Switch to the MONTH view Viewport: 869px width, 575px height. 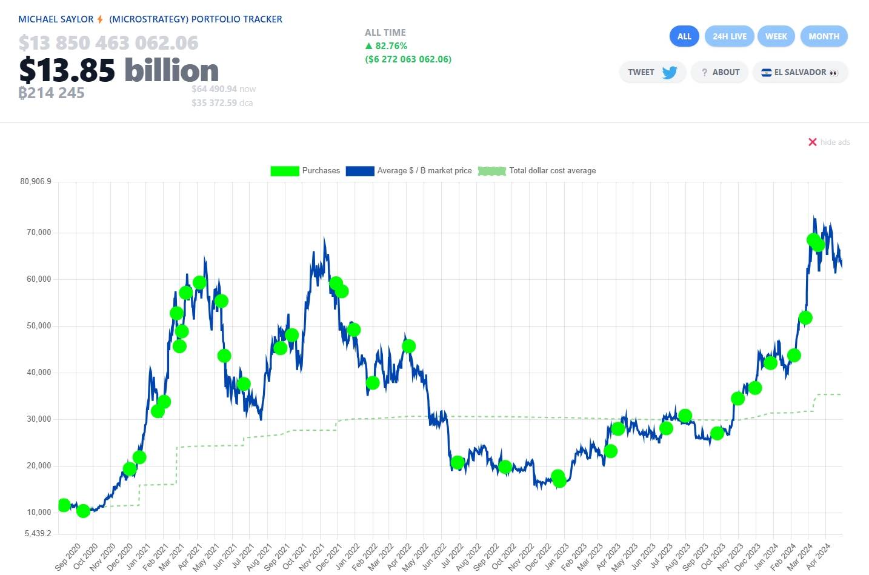[824, 36]
